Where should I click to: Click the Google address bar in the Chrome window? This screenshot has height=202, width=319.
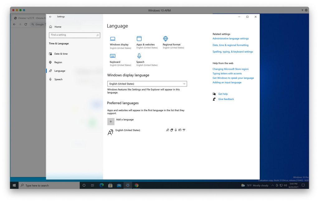tap(38, 24)
